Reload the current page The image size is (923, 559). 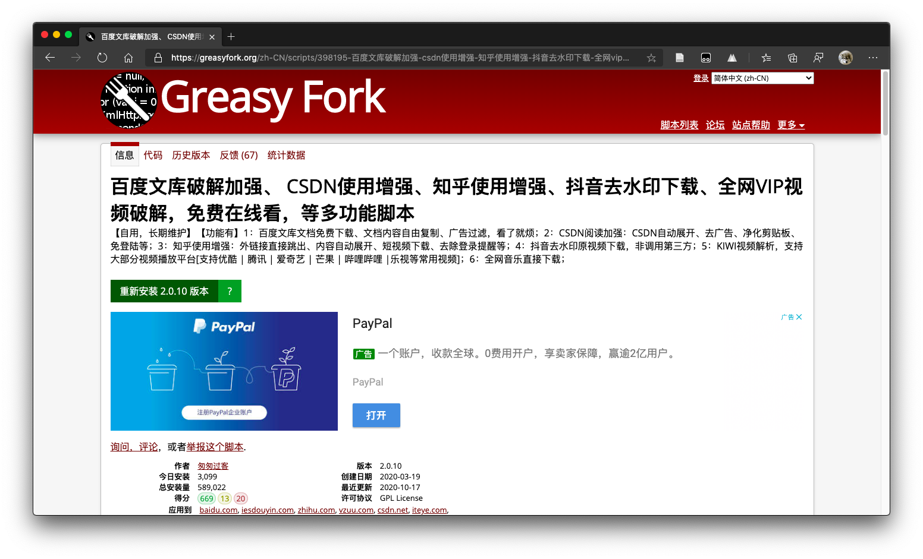click(102, 58)
